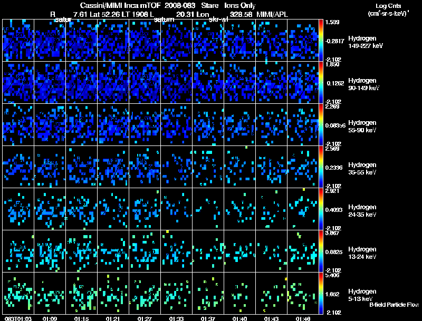Select the 149-227 keV panel at 01:33
This screenshot has width=422, height=321.
tap(177, 41)
